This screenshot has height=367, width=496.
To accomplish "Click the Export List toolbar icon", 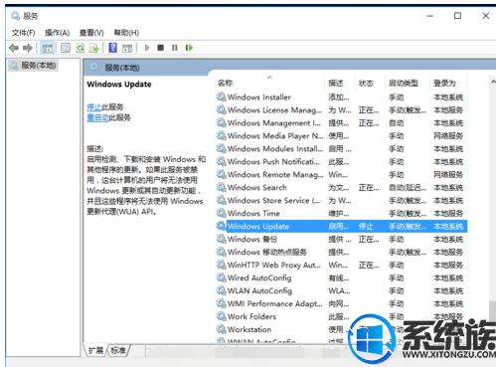I will [x=94, y=48].
